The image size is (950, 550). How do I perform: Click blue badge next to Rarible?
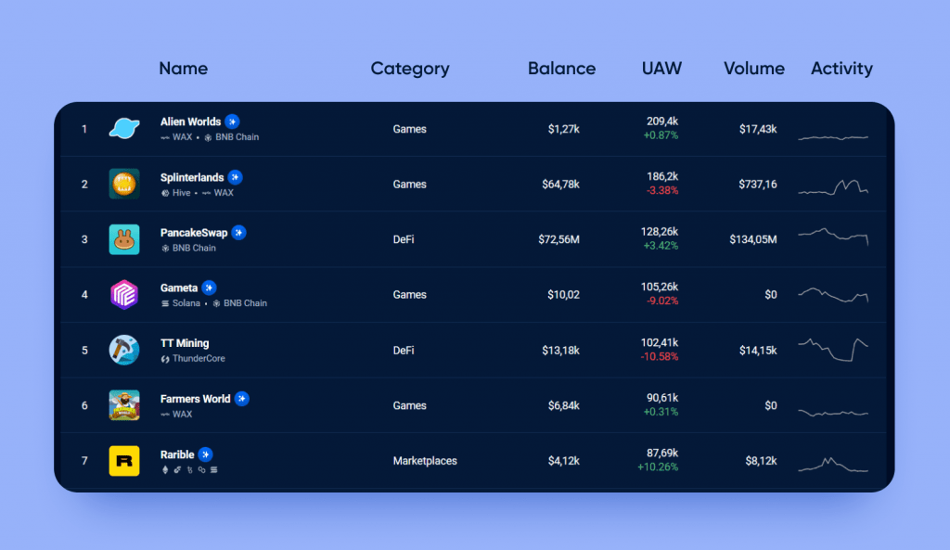click(x=206, y=454)
